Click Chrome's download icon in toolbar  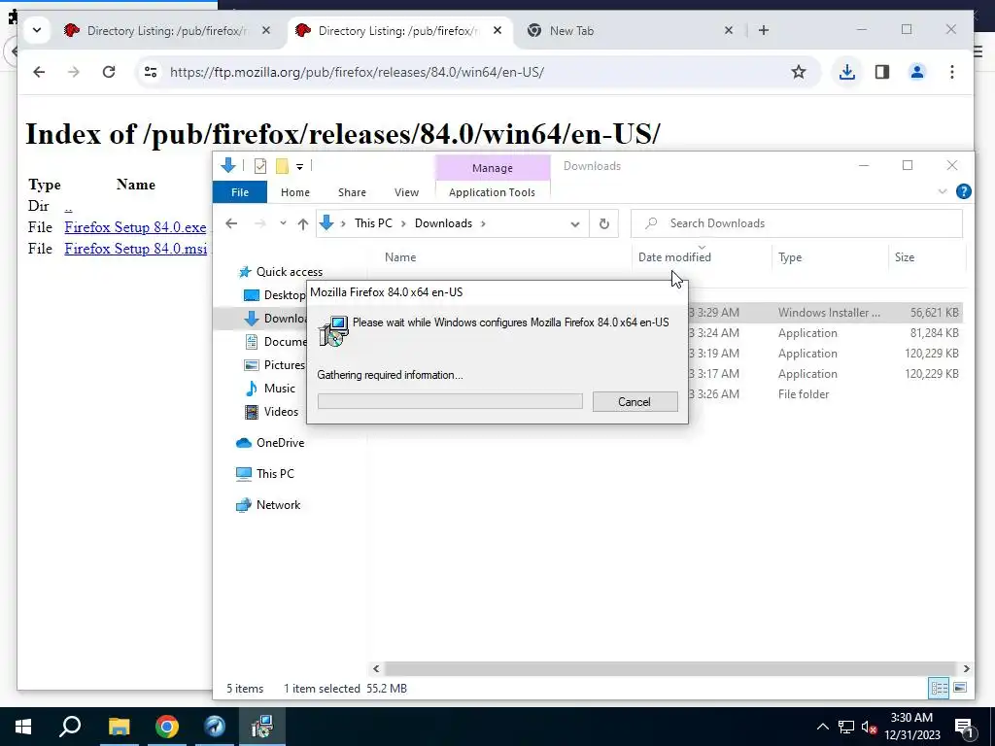846,72
